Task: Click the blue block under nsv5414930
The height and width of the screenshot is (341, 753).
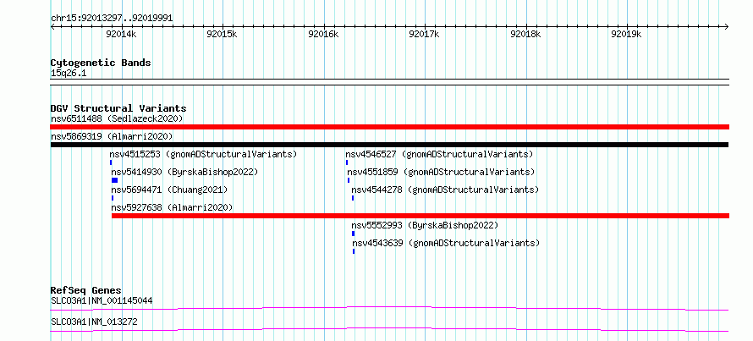Action: tap(114, 180)
